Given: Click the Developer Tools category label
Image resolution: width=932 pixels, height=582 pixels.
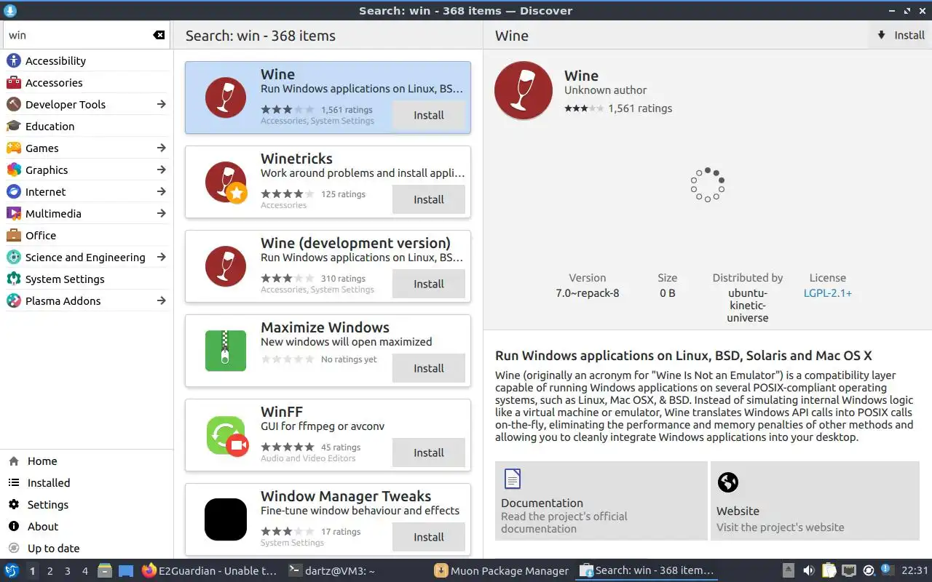Looking at the screenshot, I should tap(66, 105).
